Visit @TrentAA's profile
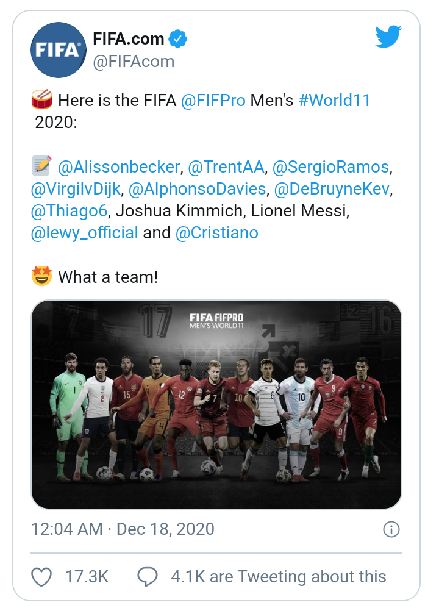Image resolution: width=439 pixels, height=611 pixels. pyautogui.click(x=226, y=166)
